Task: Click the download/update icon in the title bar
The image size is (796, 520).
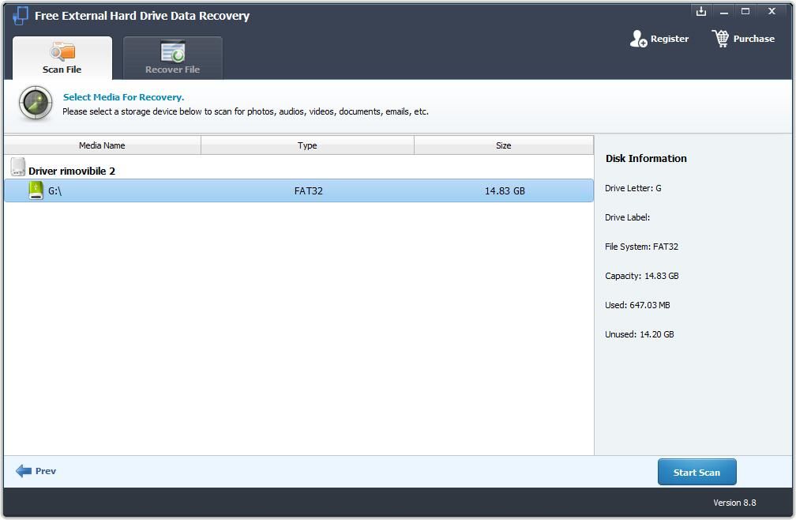Action: click(700, 11)
